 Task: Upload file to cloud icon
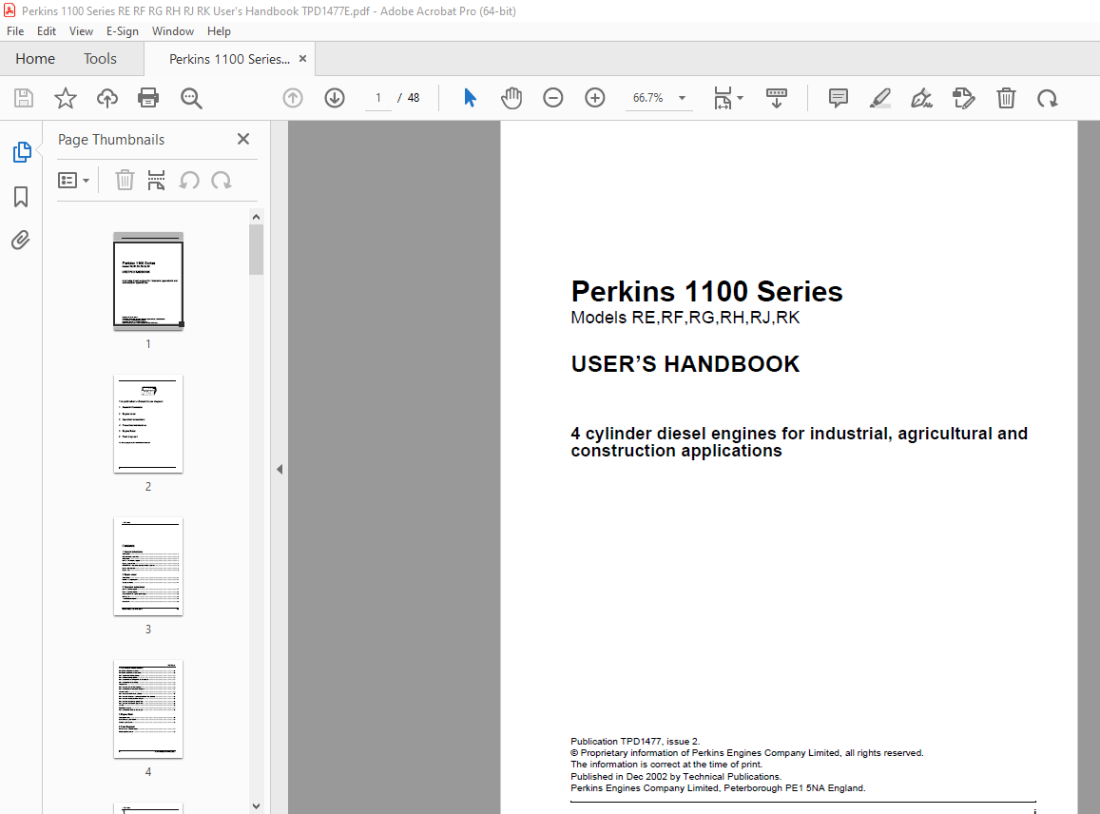(x=107, y=98)
